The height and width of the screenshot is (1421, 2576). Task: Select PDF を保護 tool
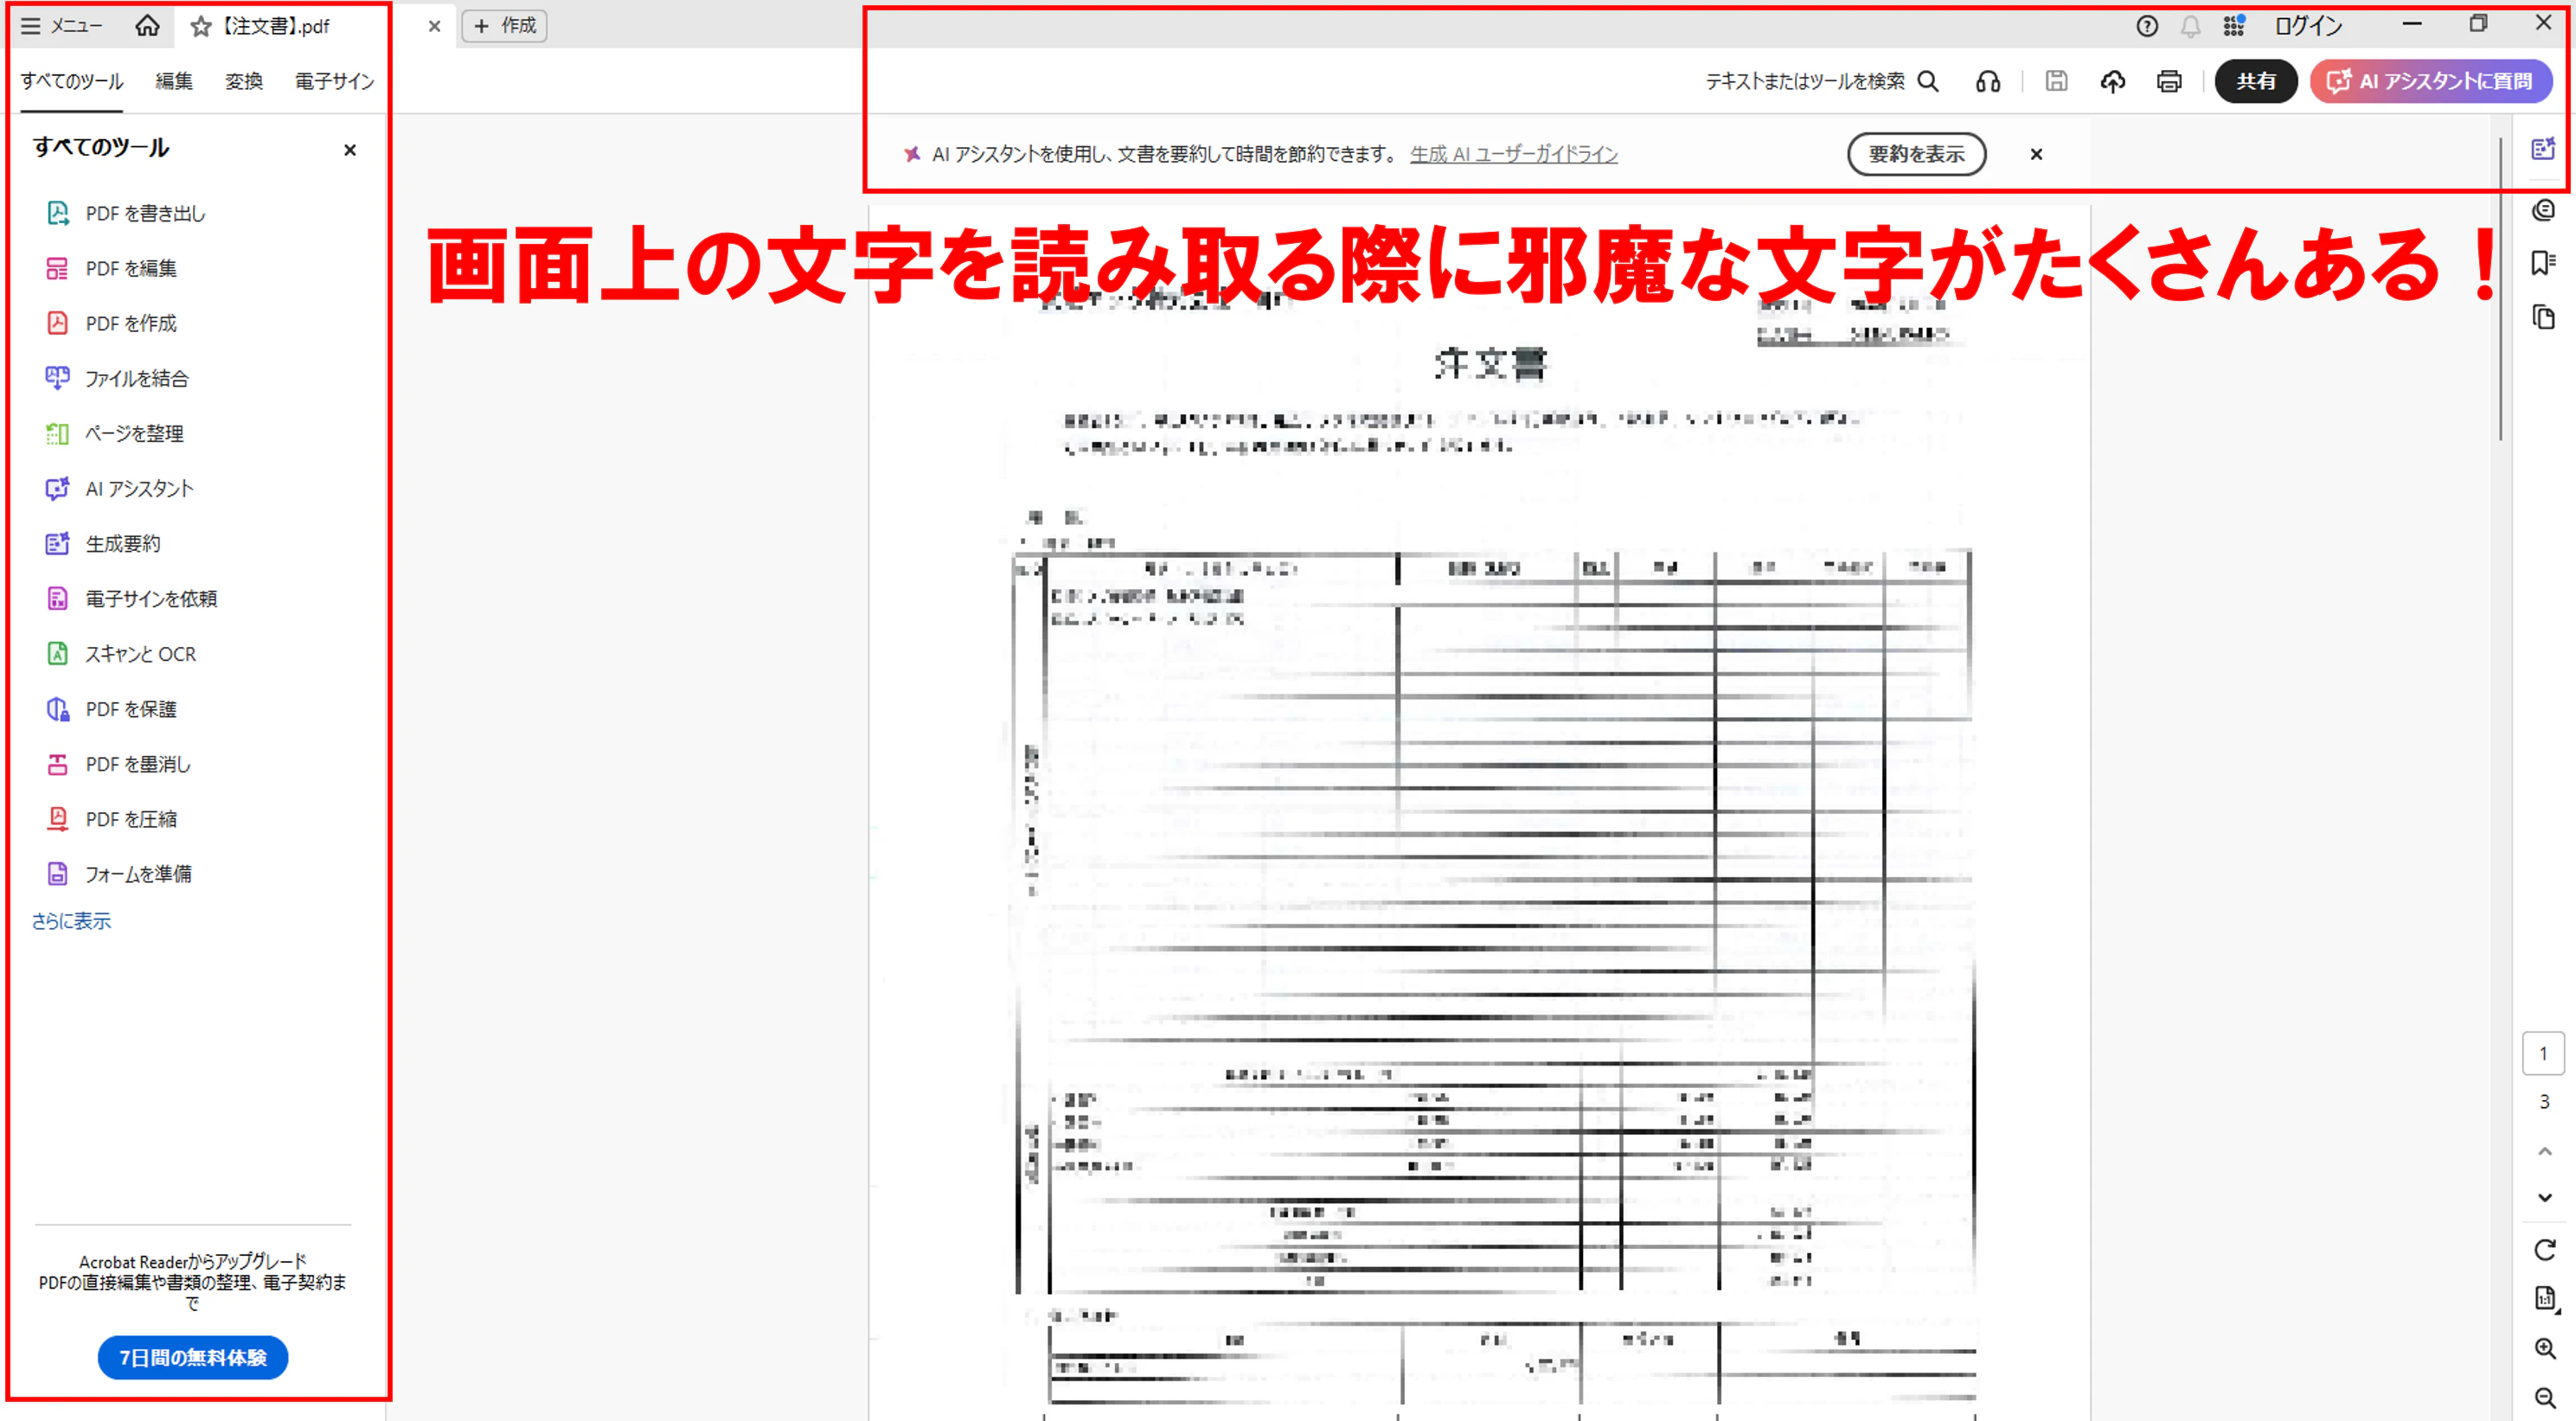tap(112, 708)
